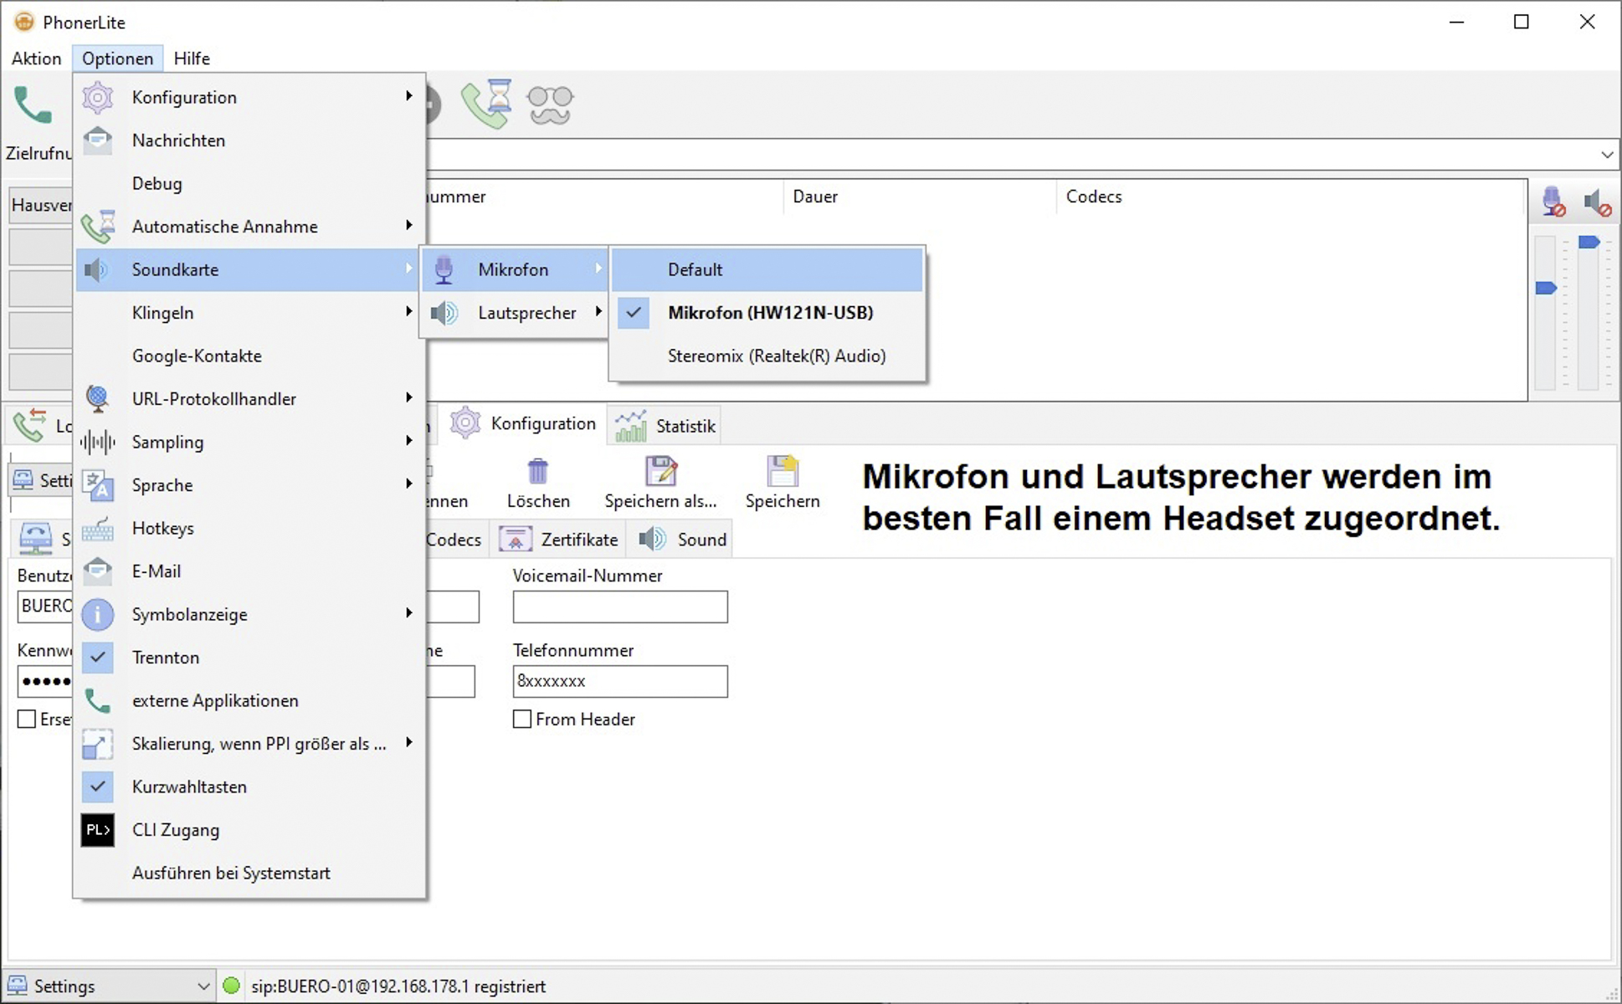
Task: Click the Soundkarte speaker icon in menu
Action: 97,269
